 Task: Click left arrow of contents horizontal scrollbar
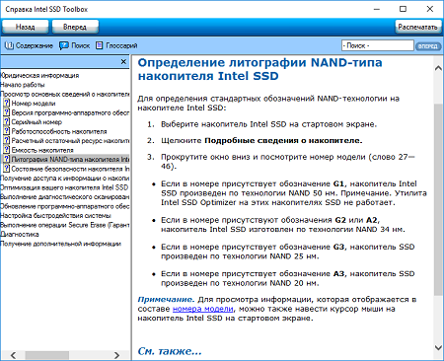[x=13, y=355]
